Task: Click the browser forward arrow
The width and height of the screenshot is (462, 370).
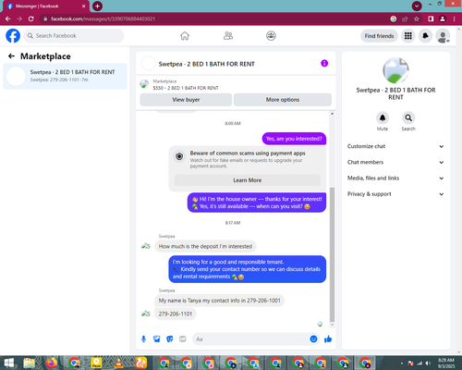Action: 19,18
